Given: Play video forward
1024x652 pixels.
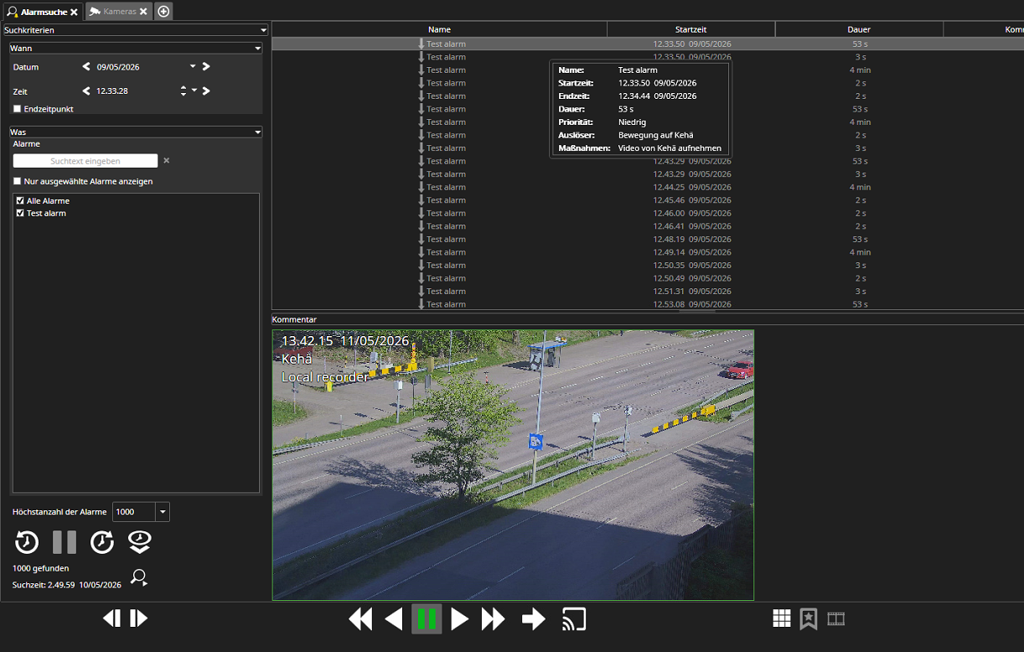Looking at the screenshot, I should click(x=459, y=619).
